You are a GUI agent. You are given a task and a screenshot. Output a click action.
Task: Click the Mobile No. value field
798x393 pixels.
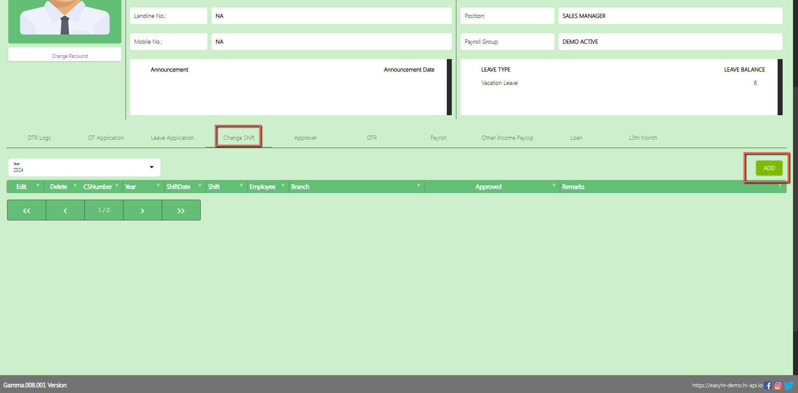click(331, 42)
